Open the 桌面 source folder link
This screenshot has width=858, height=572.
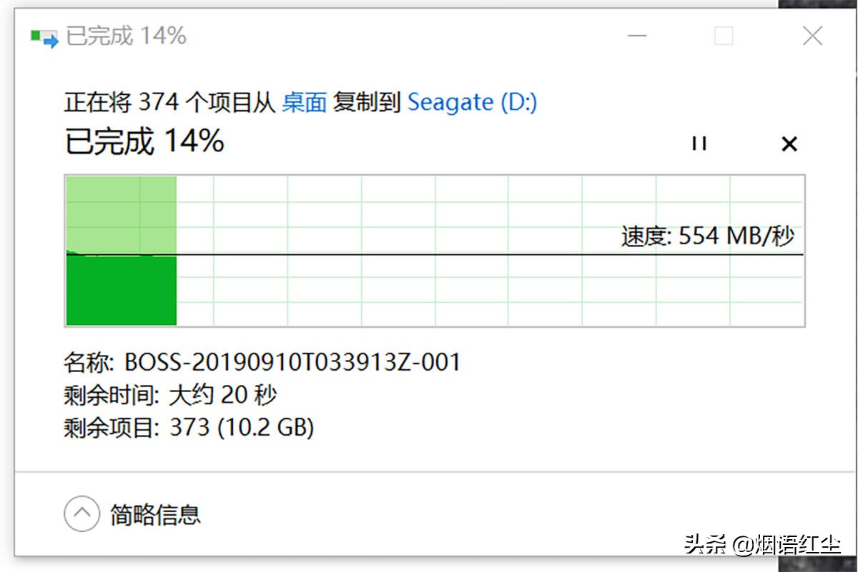[x=304, y=101]
